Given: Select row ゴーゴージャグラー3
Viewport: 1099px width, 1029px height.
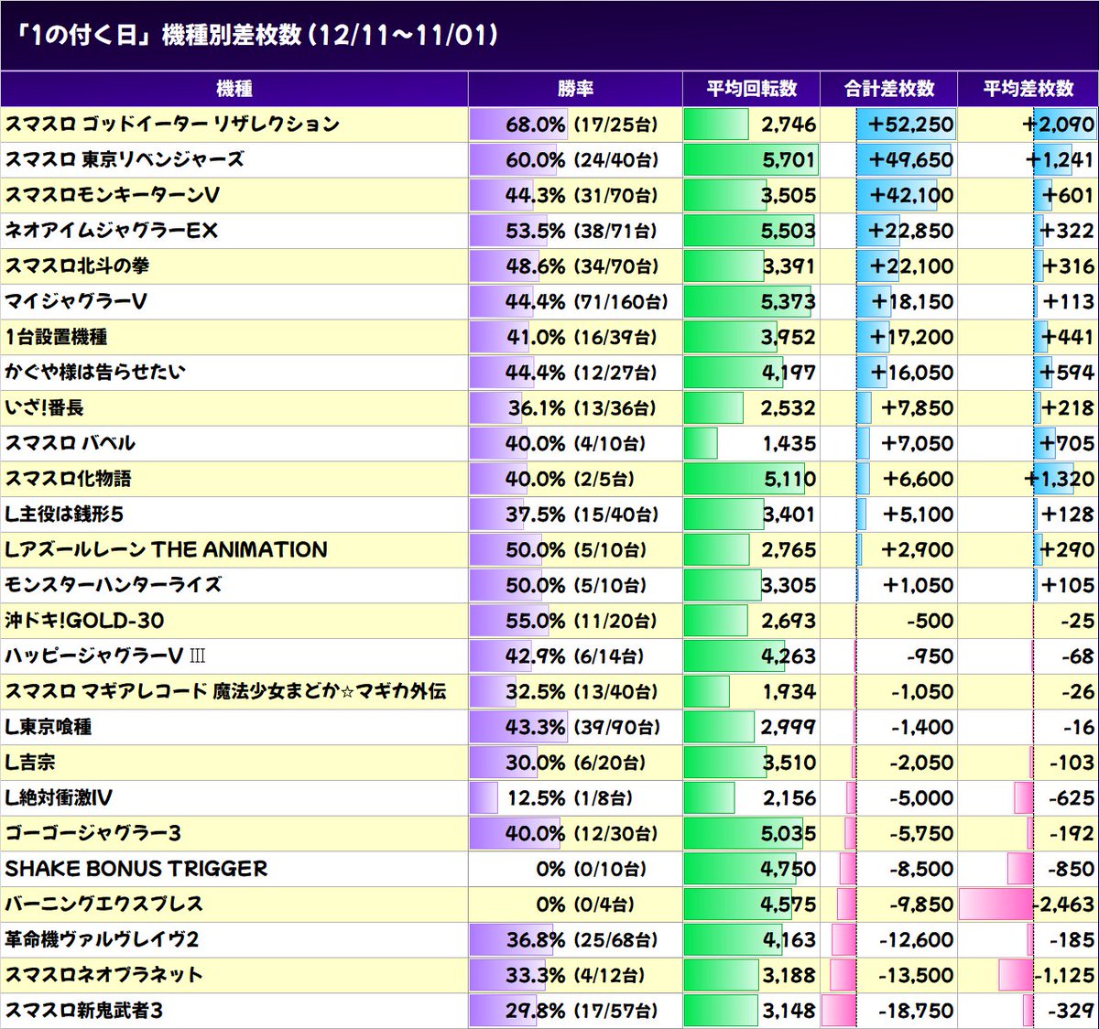Looking at the screenshot, I should point(549,834).
